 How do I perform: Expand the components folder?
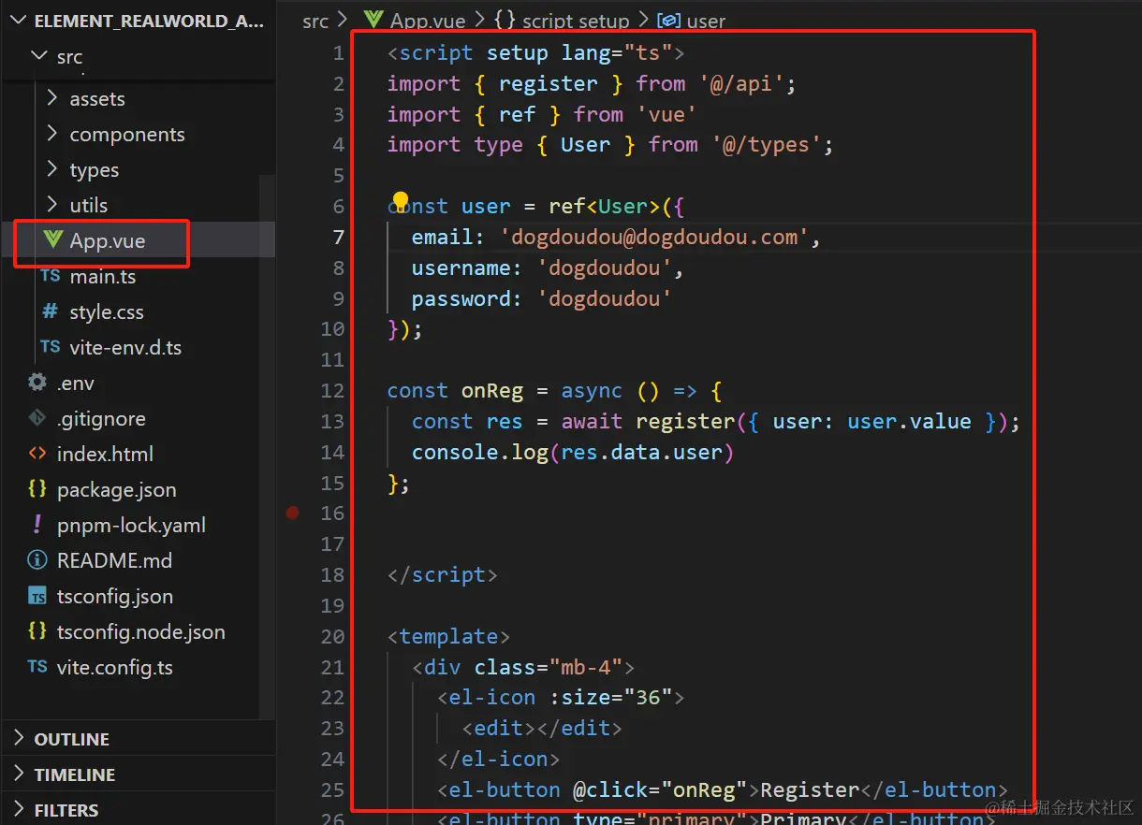52,134
